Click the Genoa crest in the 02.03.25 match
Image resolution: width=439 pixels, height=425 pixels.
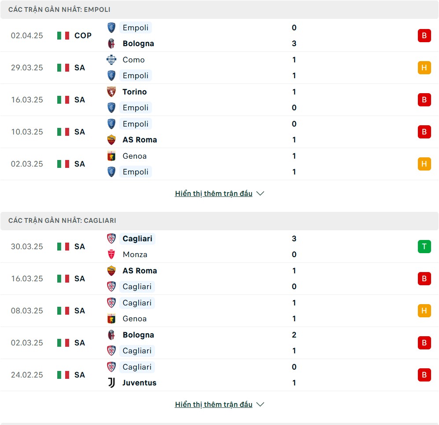click(x=111, y=156)
